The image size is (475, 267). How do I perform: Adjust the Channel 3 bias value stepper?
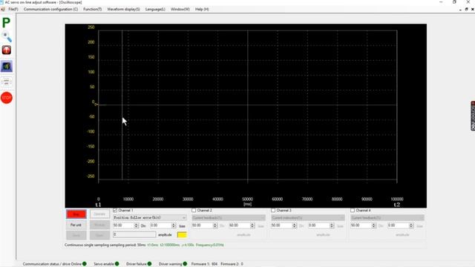(x=332, y=225)
